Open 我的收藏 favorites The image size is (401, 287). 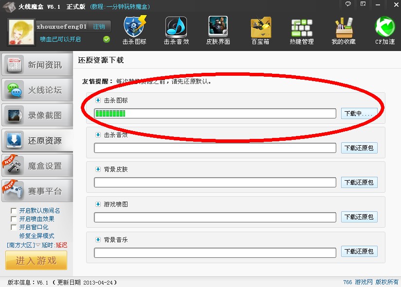344,30
